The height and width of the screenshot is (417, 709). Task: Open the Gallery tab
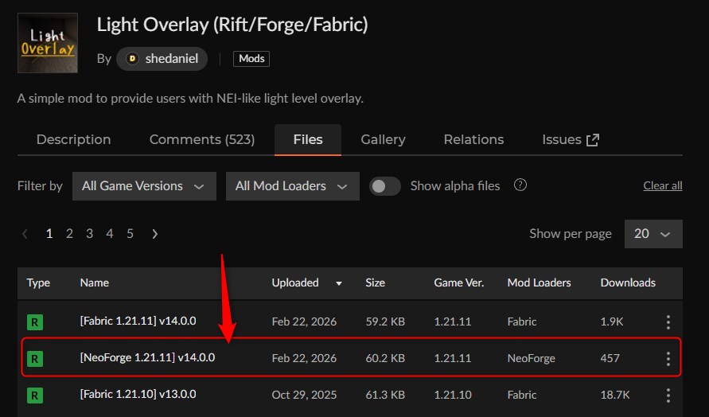(x=383, y=139)
